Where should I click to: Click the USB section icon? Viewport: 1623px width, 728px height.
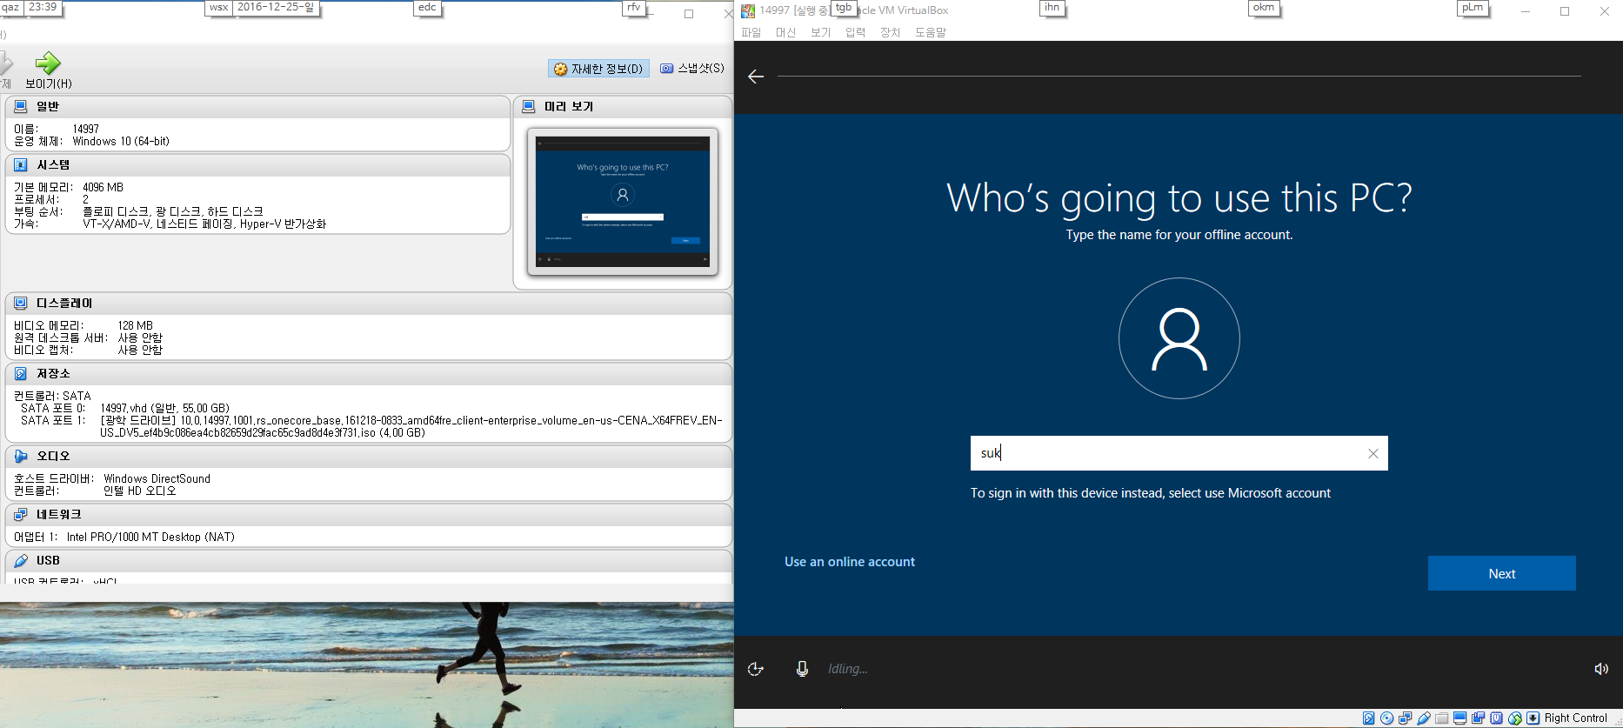20,560
